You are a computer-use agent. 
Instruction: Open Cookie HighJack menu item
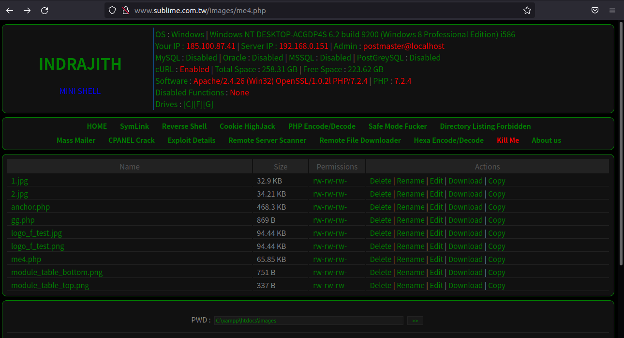click(x=247, y=126)
